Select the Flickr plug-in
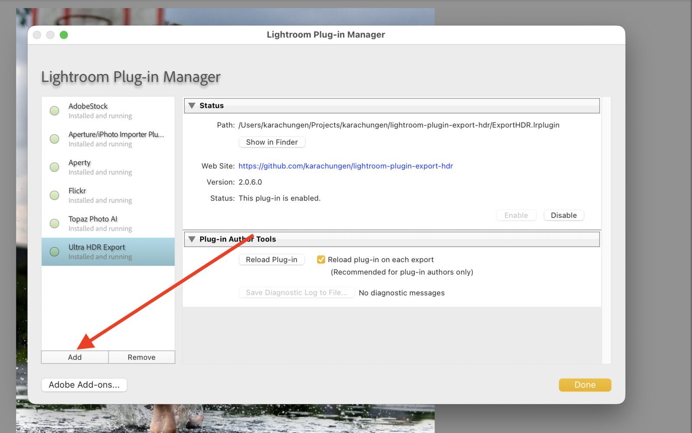Viewport: 692px width, 433px height. click(x=108, y=195)
